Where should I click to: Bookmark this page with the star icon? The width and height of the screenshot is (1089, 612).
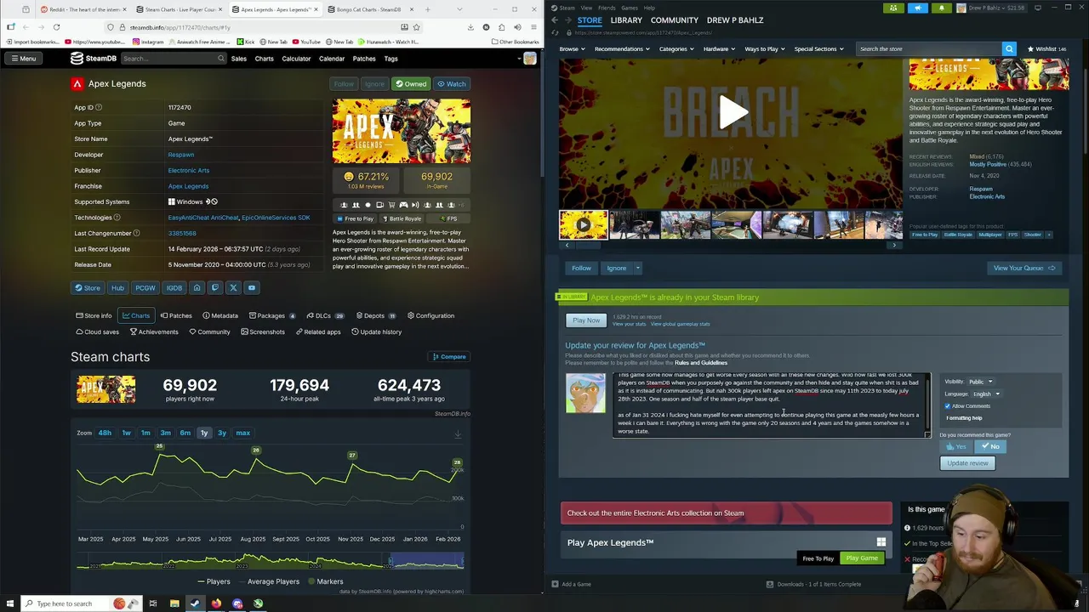click(416, 27)
